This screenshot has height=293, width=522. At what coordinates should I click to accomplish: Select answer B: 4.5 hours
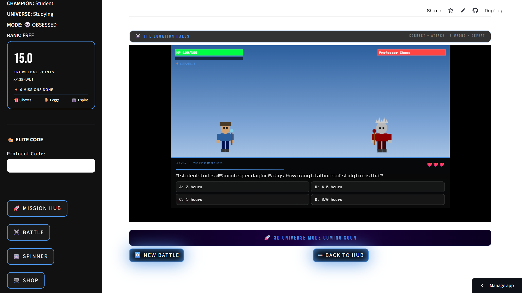coord(378,187)
